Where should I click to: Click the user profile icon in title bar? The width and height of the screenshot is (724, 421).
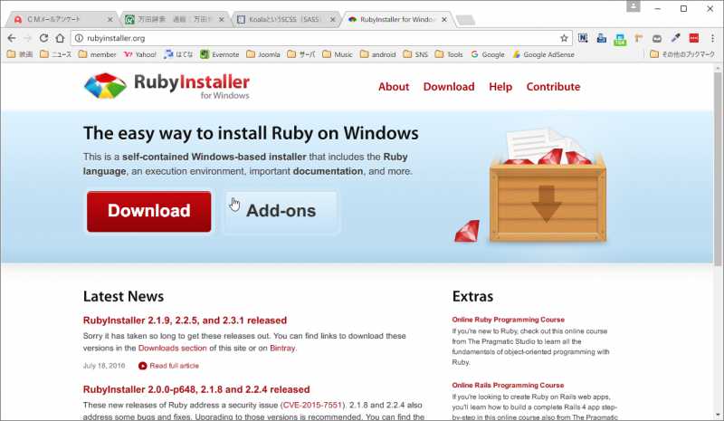point(633,6)
